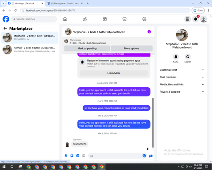Open Groups circular icon in navigation
Image resolution: width=212 pixels, height=170 pixels.
tap(144, 19)
